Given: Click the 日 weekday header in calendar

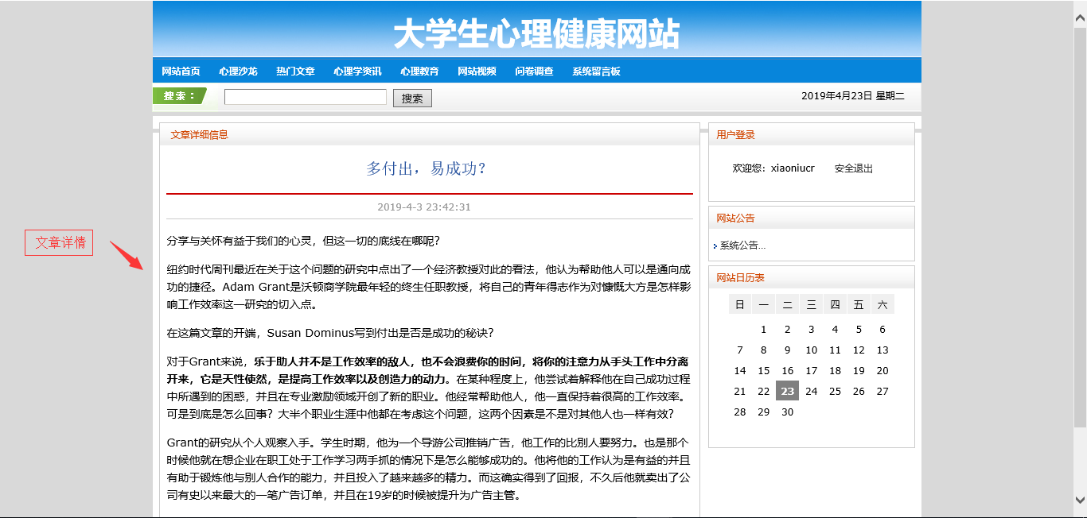Looking at the screenshot, I should (740, 304).
